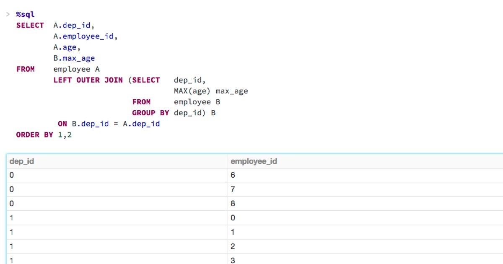
Task: Collapse the cell using the top-left chevron
Action: [x=8, y=15]
